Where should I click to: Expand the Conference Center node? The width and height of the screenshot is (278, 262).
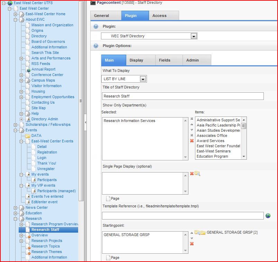[x=21, y=75]
